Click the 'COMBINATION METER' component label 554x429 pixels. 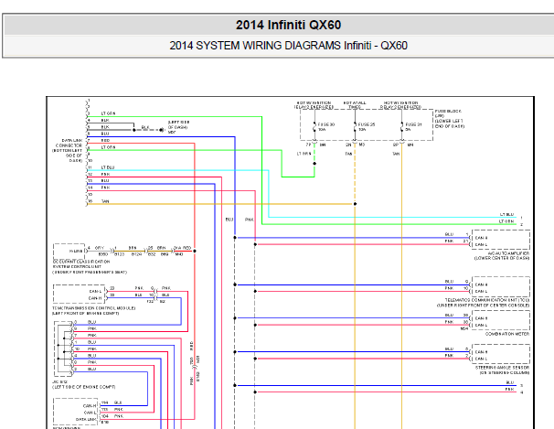[507, 334]
